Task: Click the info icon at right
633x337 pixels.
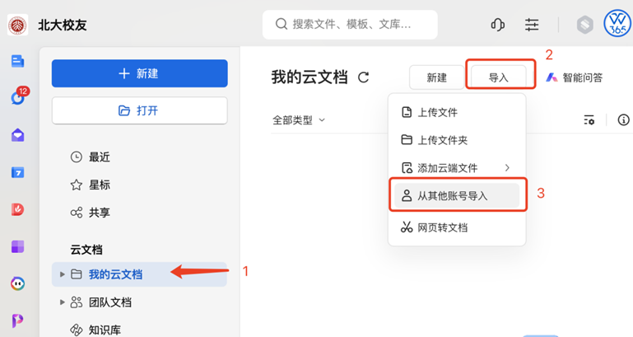Action: 623,120
